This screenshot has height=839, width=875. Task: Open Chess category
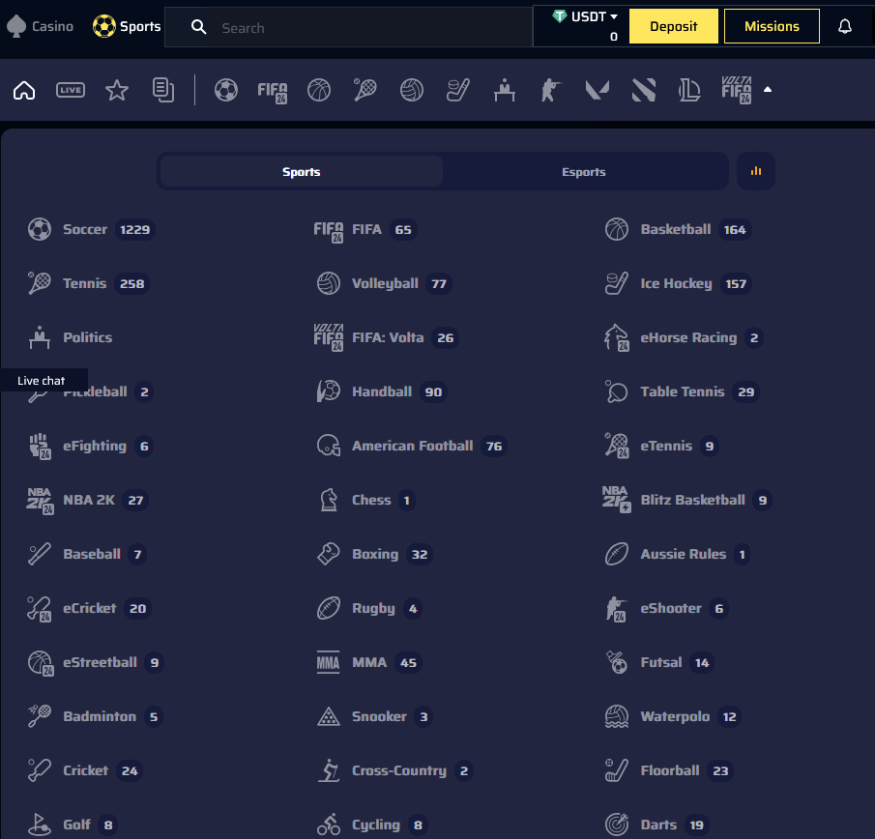(x=366, y=500)
